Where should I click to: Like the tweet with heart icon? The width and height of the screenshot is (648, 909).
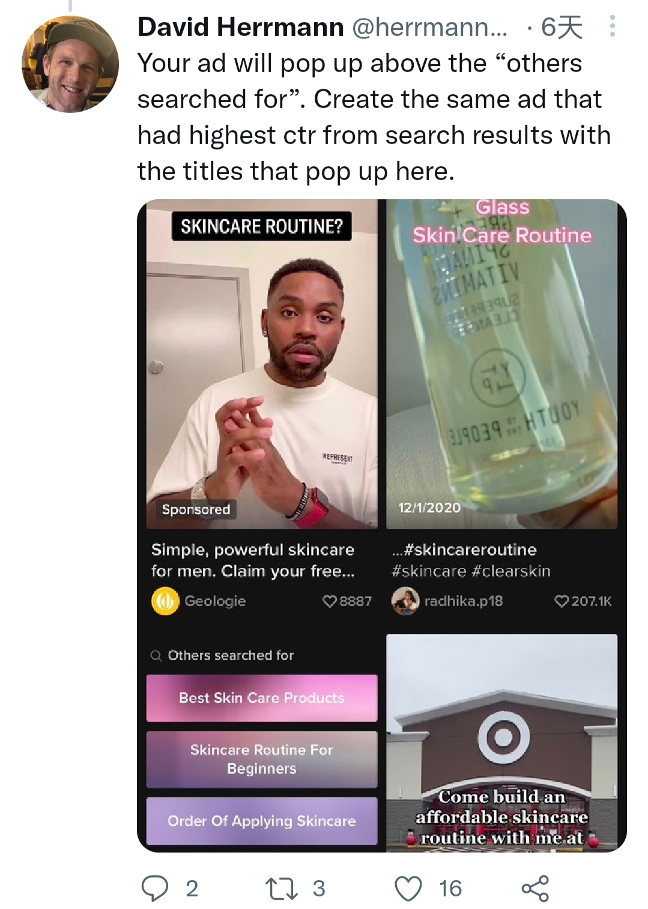click(408, 889)
